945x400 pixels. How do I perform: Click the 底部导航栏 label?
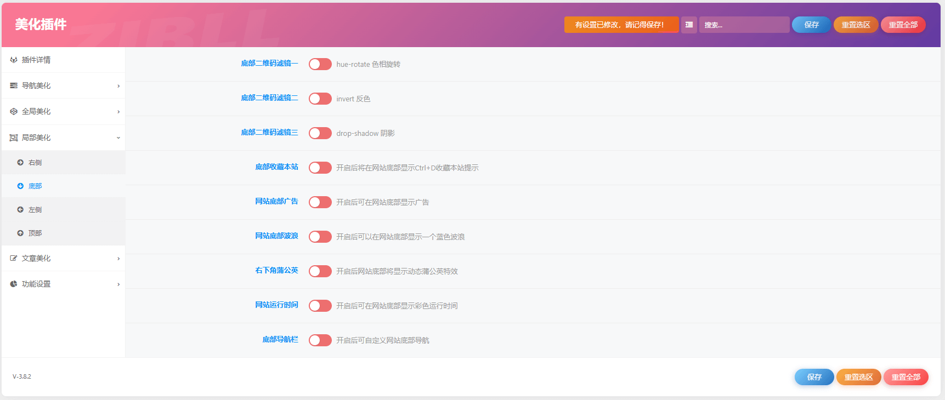(280, 340)
